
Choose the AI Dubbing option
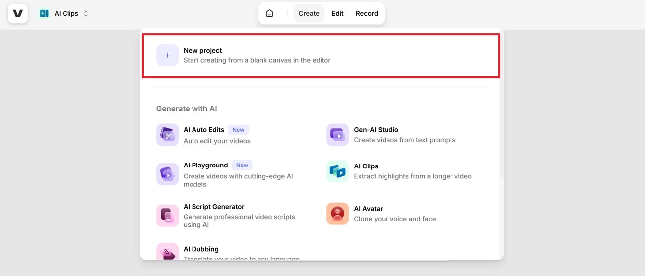(x=201, y=249)
